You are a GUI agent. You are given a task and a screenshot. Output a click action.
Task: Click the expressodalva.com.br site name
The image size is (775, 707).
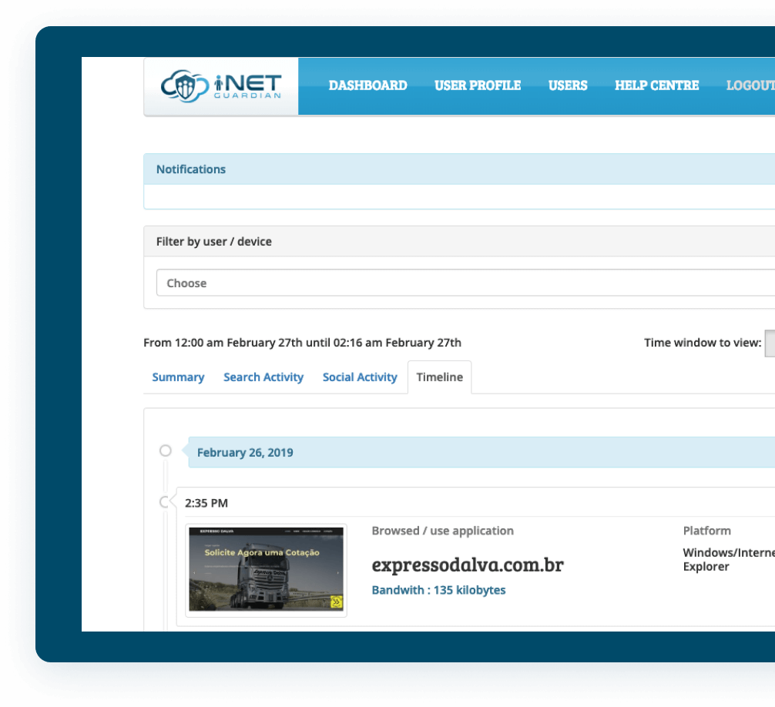tap(468, 565)
